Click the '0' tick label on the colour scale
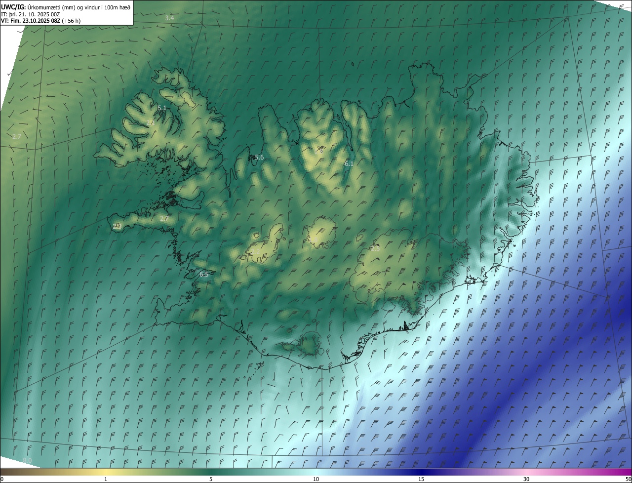Screen dimensions: 632x483 2,480
